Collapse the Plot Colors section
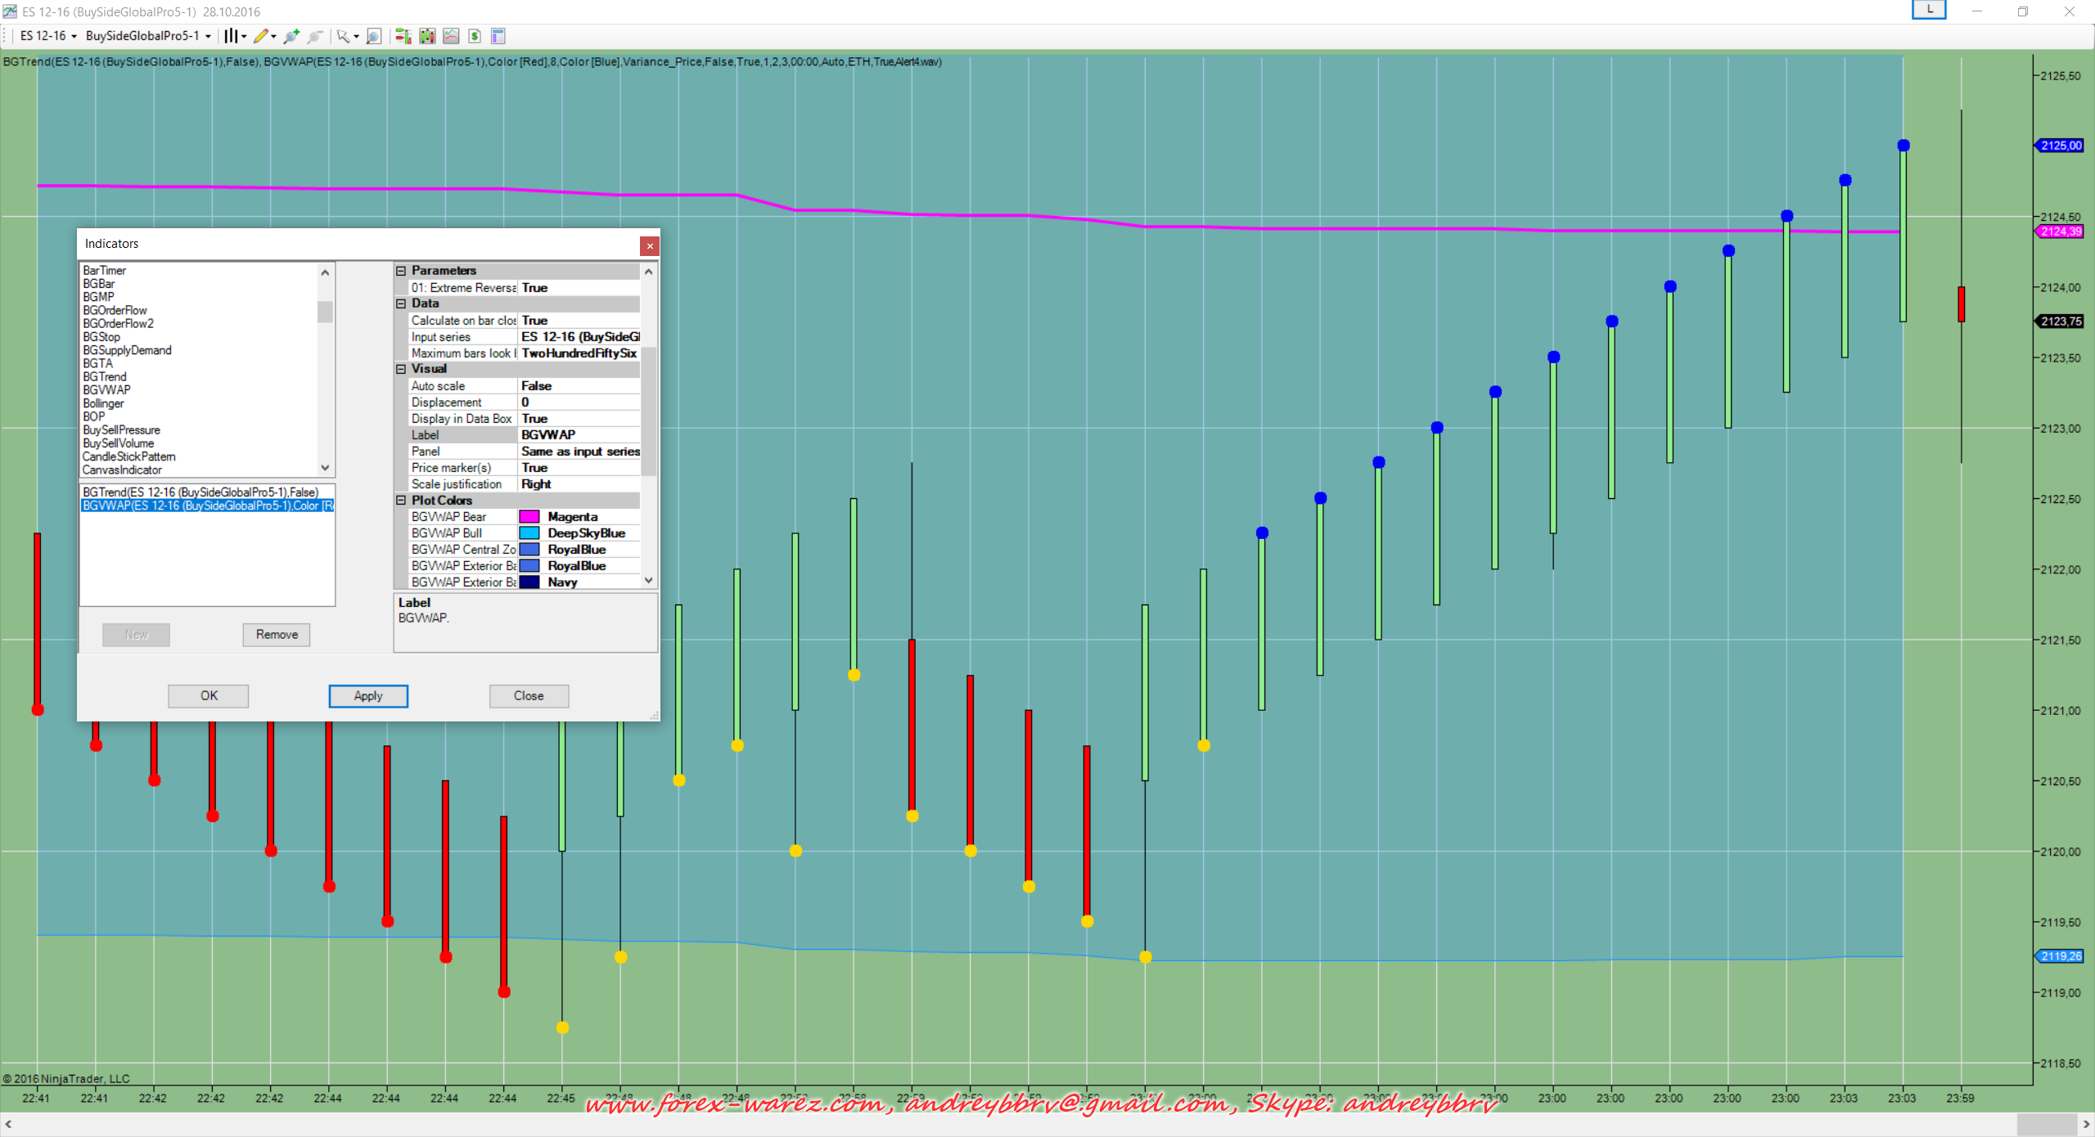 coord(401,501)
